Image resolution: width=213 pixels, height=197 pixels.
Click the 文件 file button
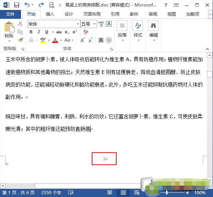pyautogui.click(x=10, y=14)
